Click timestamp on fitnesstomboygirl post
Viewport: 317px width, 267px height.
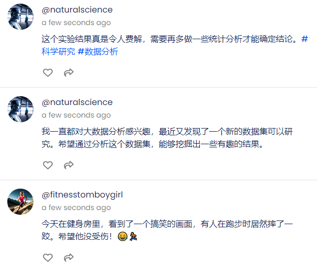click(x=76, y=207)
